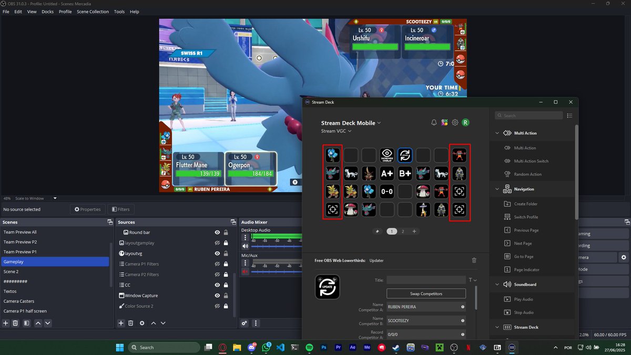This screenshot has width=631, height=355.
Task: Click the A+ score key
Action: pyautogui.click(x=387, y=173)
